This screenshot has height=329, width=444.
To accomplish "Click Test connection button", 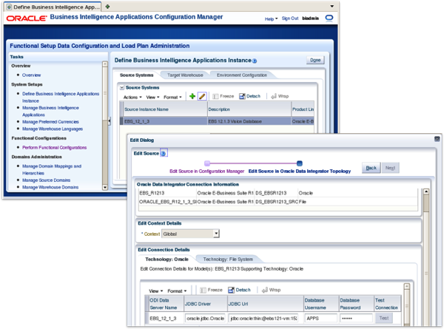I will (x=383, y=318).
